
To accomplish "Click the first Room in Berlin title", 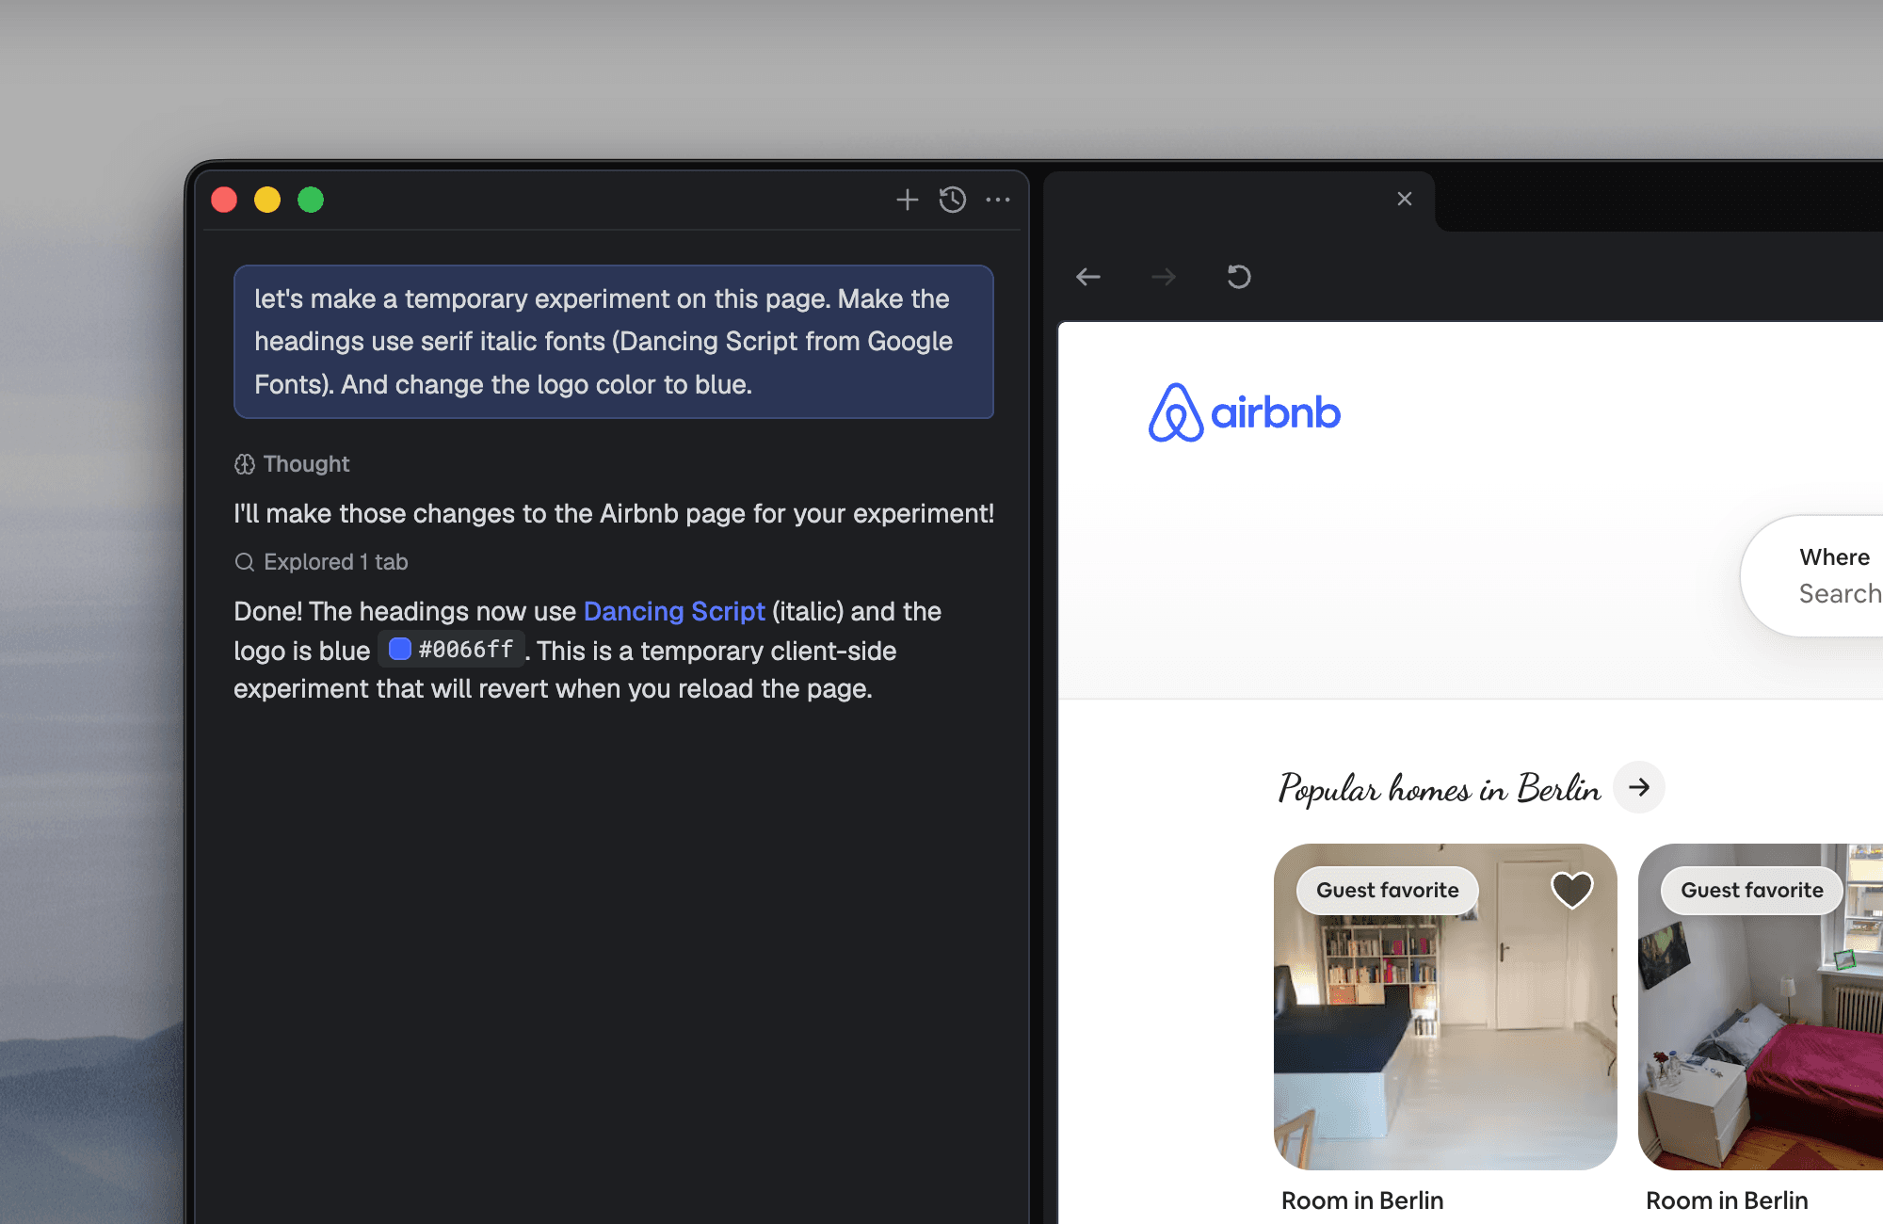I will (x=1361, y=1200).
